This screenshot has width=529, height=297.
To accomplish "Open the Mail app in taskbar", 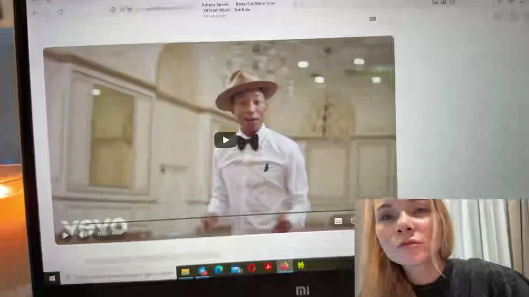I will click(x=236, y=269).
